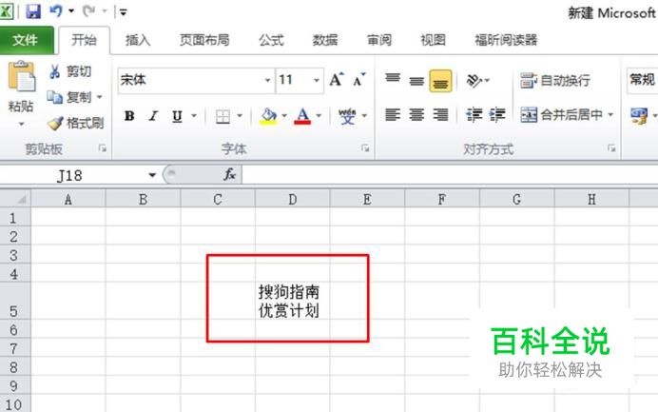
Task: Switch to the 审阅 tab
Action: [x=379, y=40]
